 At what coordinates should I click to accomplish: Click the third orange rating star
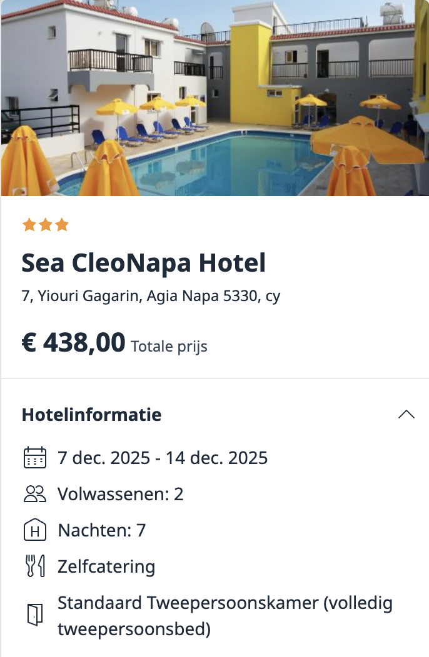point(62,225)
